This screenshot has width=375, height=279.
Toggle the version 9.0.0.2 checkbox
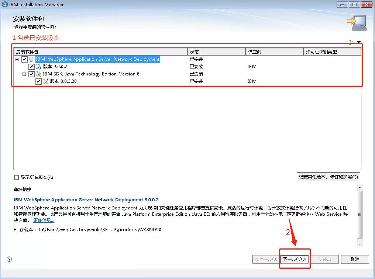[31, 67]
